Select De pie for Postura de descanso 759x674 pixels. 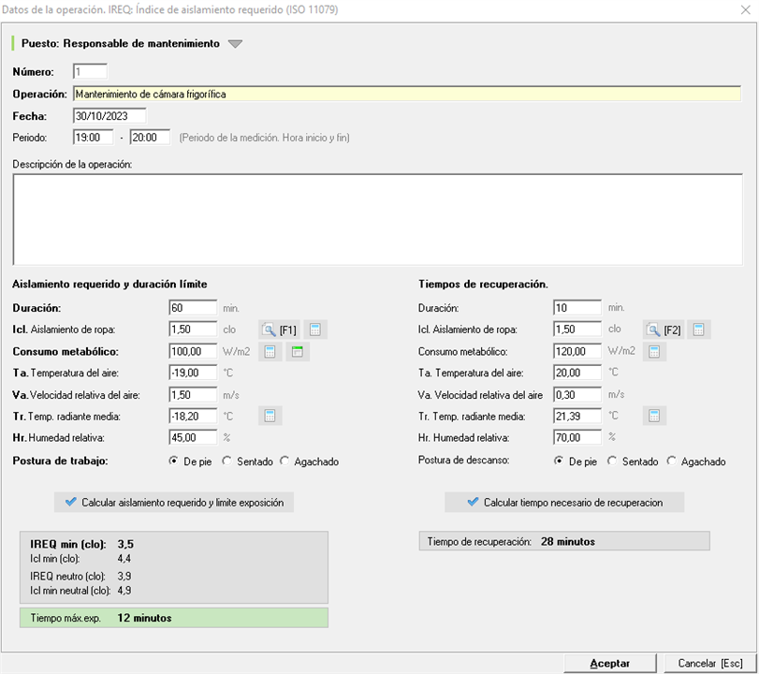tap(560, 462)
